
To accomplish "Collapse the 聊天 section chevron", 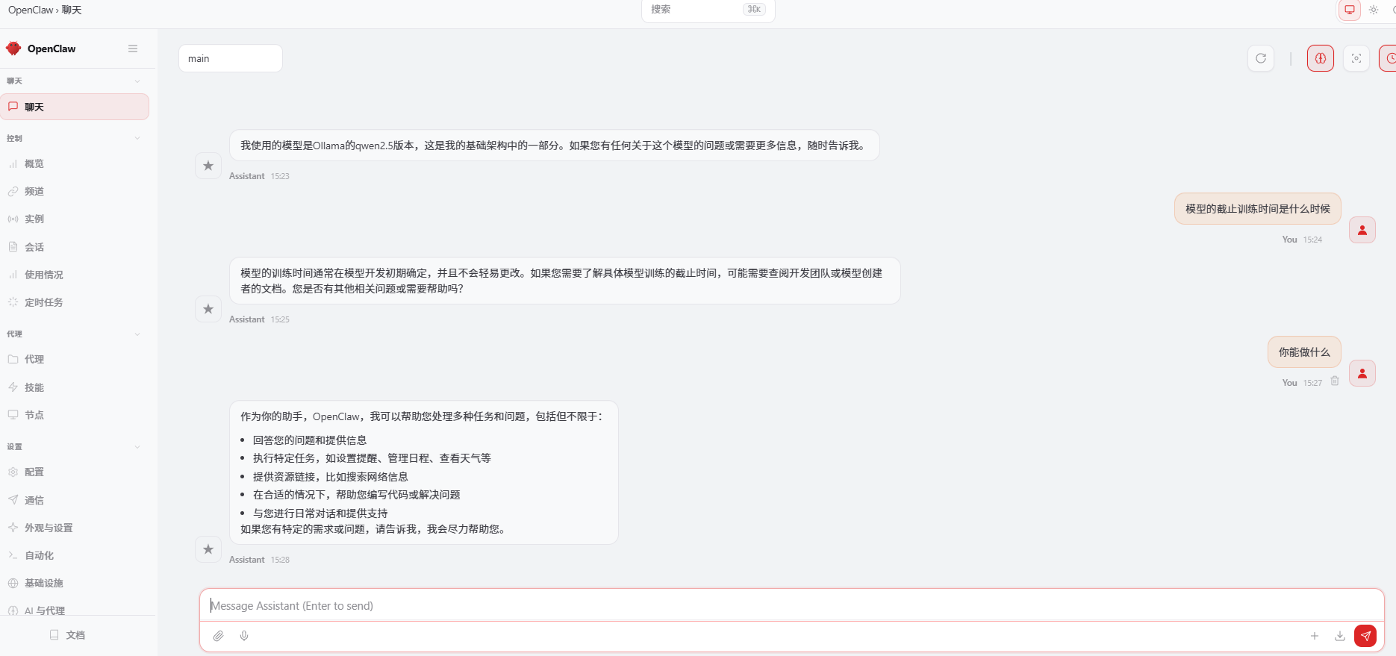I will pos(137,81).
